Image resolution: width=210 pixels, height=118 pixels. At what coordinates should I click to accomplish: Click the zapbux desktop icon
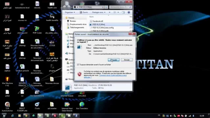tap(7, 68)
